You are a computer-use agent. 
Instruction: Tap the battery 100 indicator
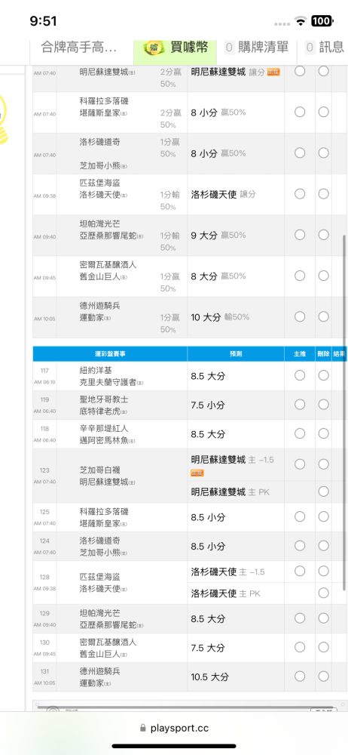tap(322, 20)
